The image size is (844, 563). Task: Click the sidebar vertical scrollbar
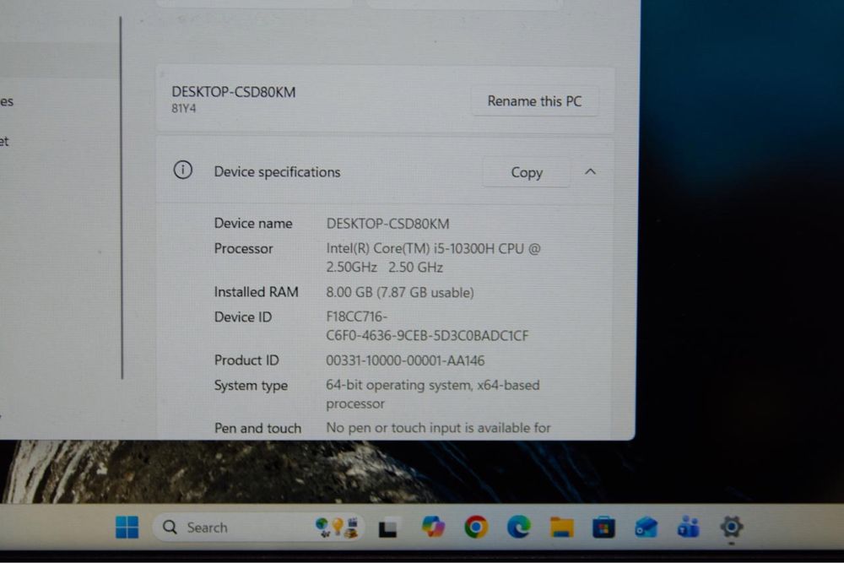click(x=122, y=198)
